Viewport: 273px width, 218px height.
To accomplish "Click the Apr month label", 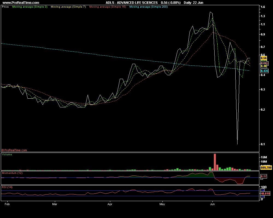I will [110, 204].
